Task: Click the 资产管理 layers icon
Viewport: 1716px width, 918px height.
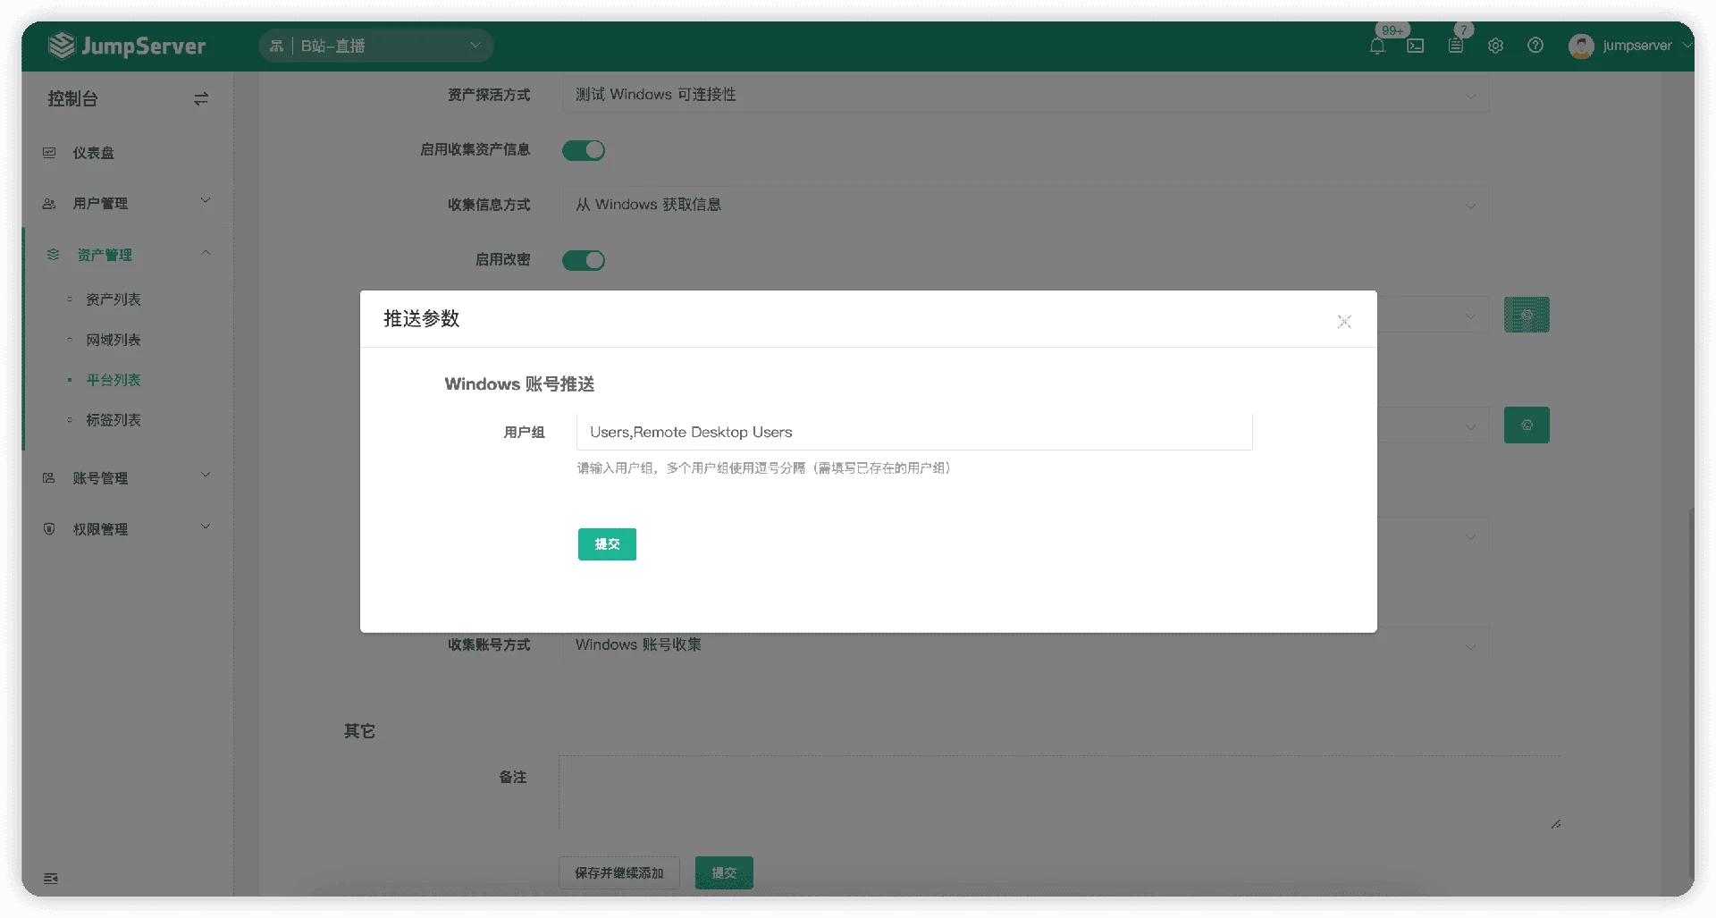Action: tap(54, 255)
